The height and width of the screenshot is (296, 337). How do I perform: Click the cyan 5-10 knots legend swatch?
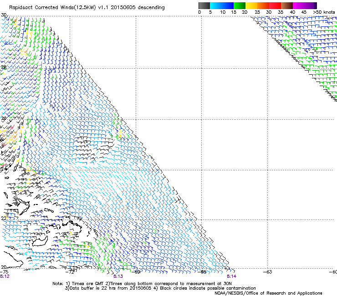(216, 5)
